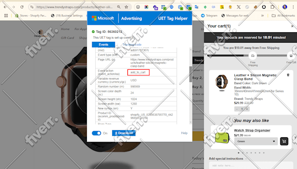
Task: Expand Add special instructions section
Action: (x=228, y=159)
